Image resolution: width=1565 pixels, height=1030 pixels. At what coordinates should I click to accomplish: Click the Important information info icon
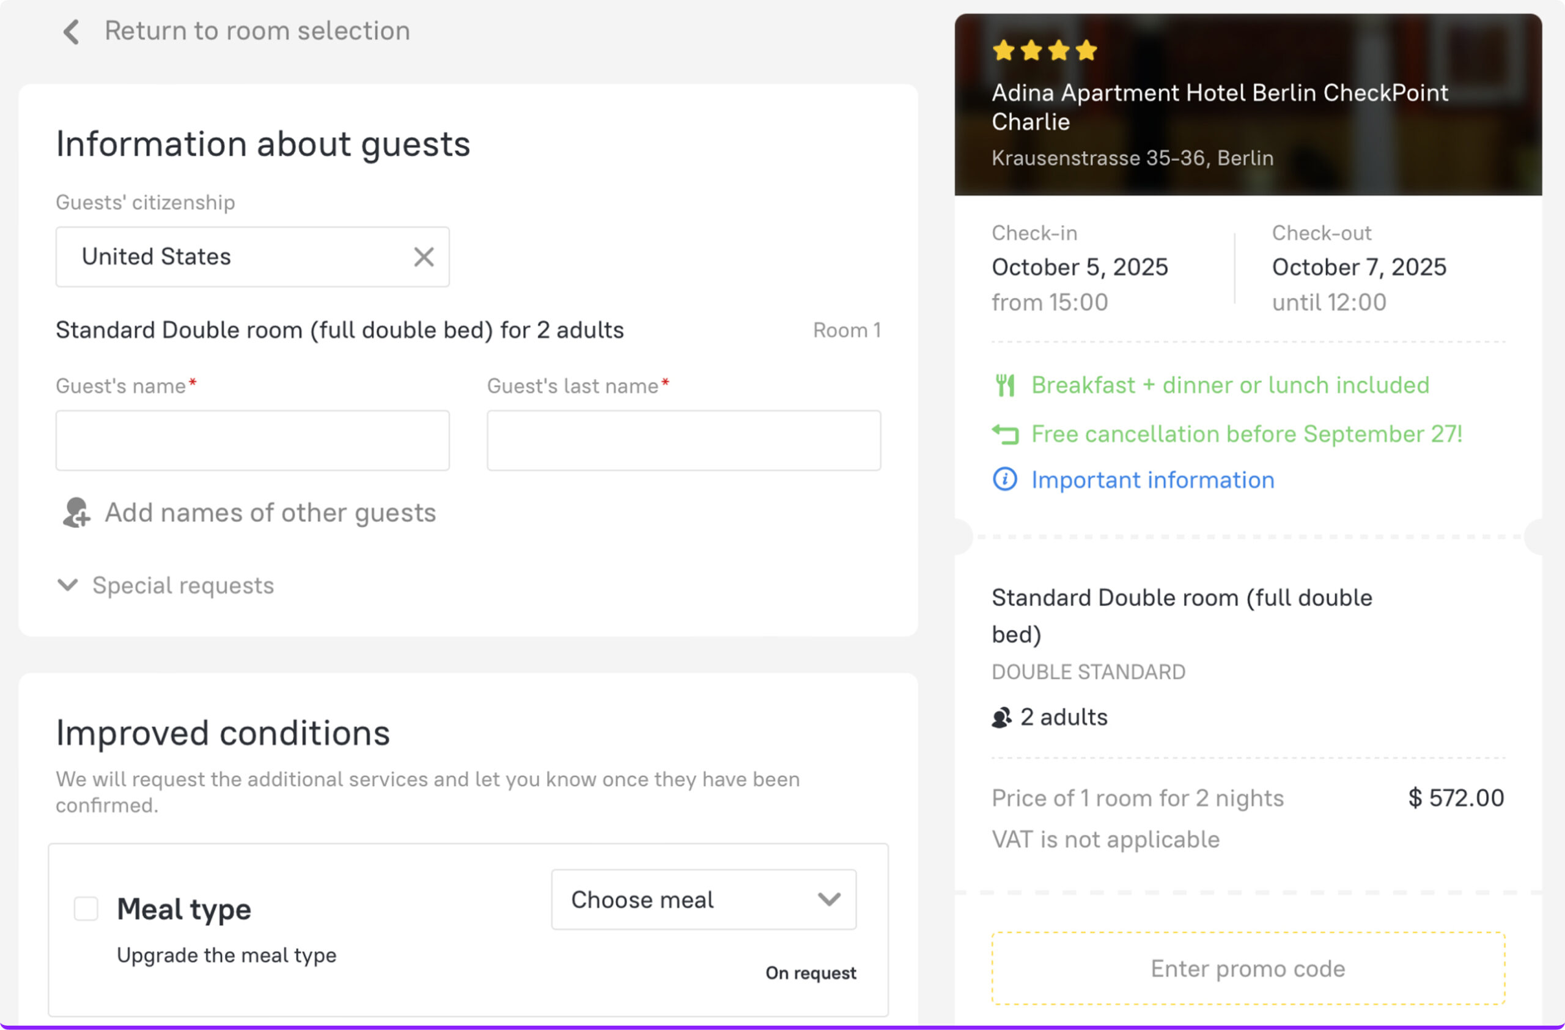pos(1004,480)
